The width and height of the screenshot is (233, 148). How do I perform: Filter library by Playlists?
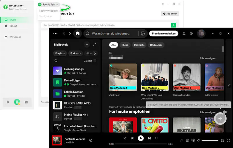coord(60,53)
